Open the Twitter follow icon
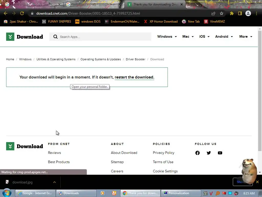The width and height of the screenshot is (262, 197). pos(209,153)
